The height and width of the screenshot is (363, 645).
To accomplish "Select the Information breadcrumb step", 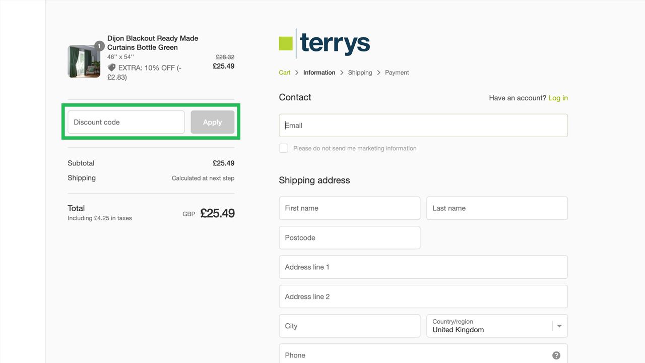I will click(319, 73).
